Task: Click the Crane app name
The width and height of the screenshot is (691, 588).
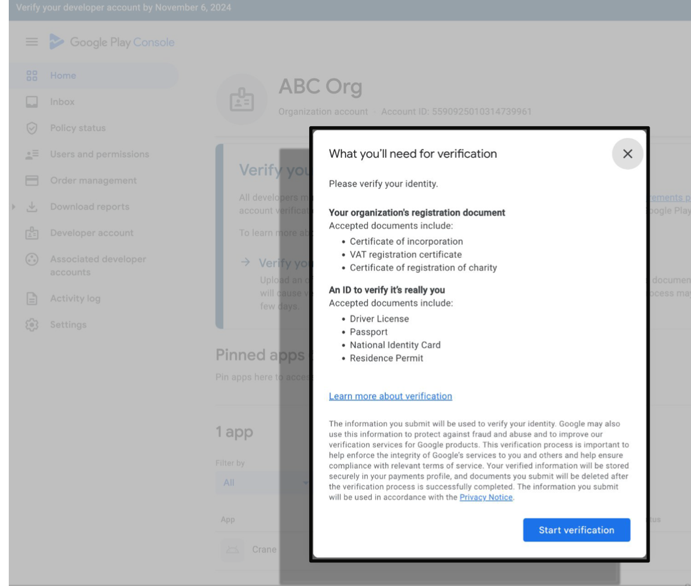Action: point(264,549)
